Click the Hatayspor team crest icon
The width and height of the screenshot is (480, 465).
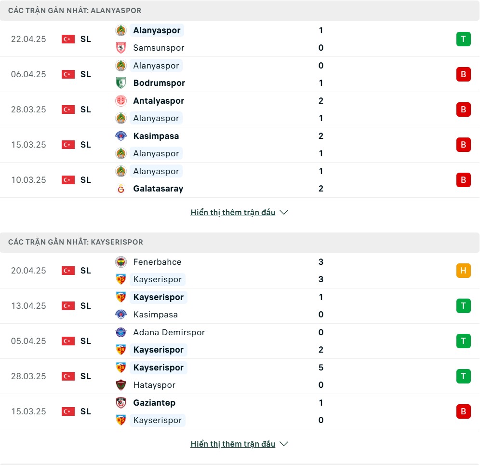point(121,385)
